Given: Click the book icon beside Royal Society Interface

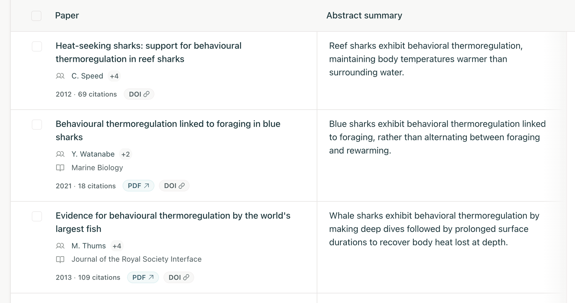Looking at the screenshot, I should [60, 259].
